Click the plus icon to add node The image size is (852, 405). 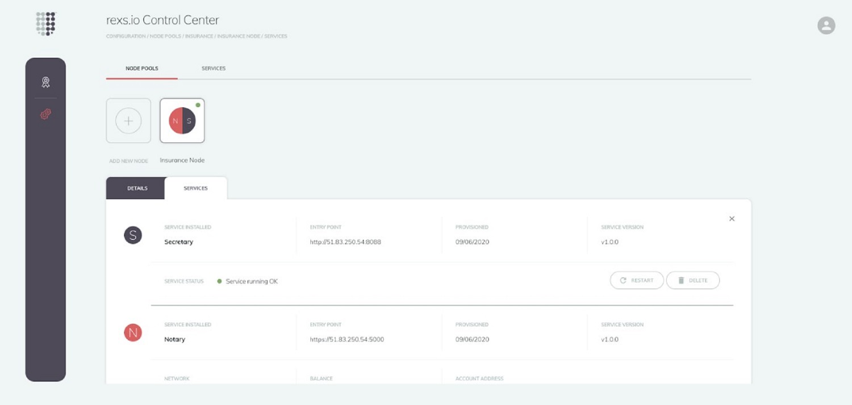point(128,121)
